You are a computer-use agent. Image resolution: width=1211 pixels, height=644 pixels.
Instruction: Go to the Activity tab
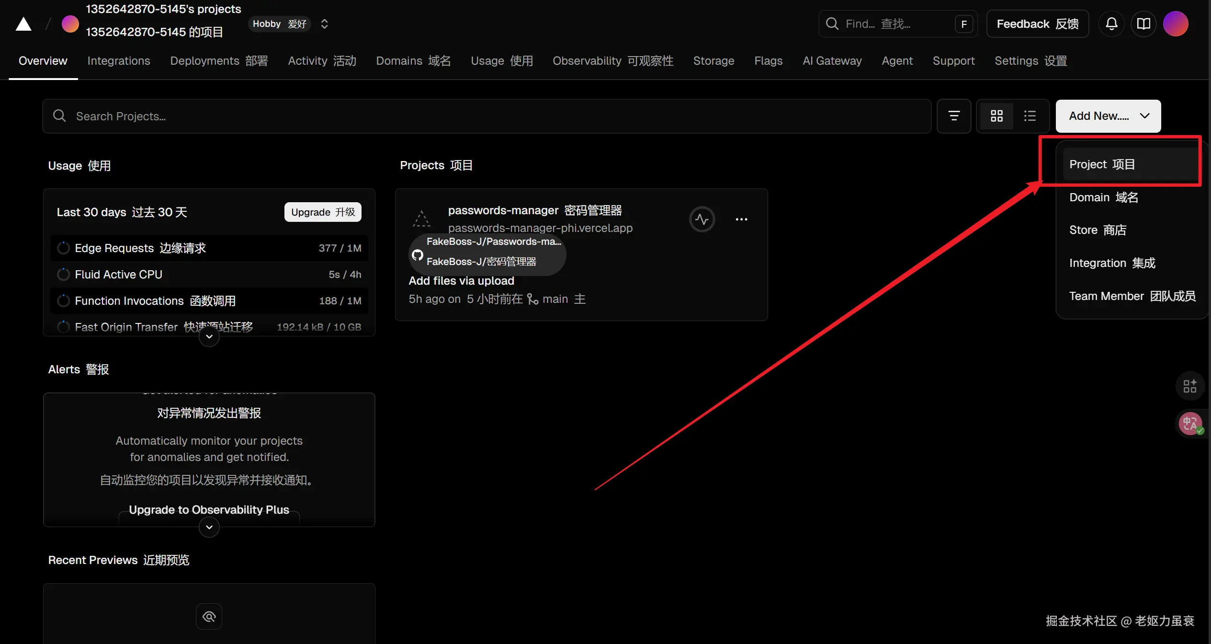322,61
